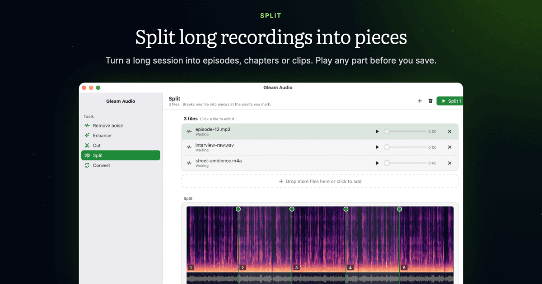This screenshot has width=542, height=284.
Task: Open the Remove noise tool
Action: point(121,126)
